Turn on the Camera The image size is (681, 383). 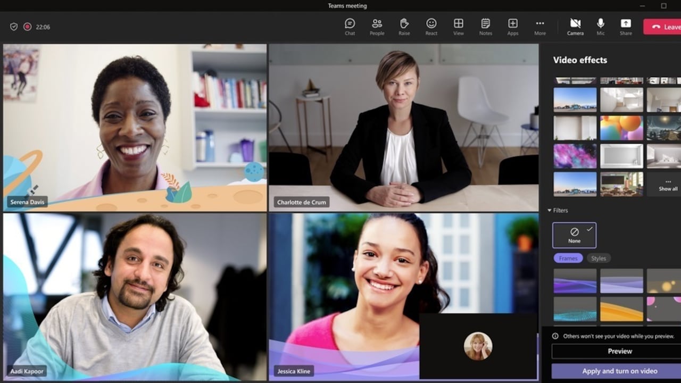(x=575, y=27)
